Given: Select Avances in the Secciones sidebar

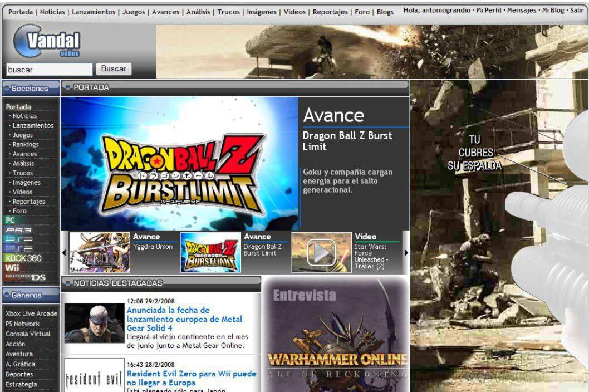Looking at the screenshot, I should [x=25, y=154].
